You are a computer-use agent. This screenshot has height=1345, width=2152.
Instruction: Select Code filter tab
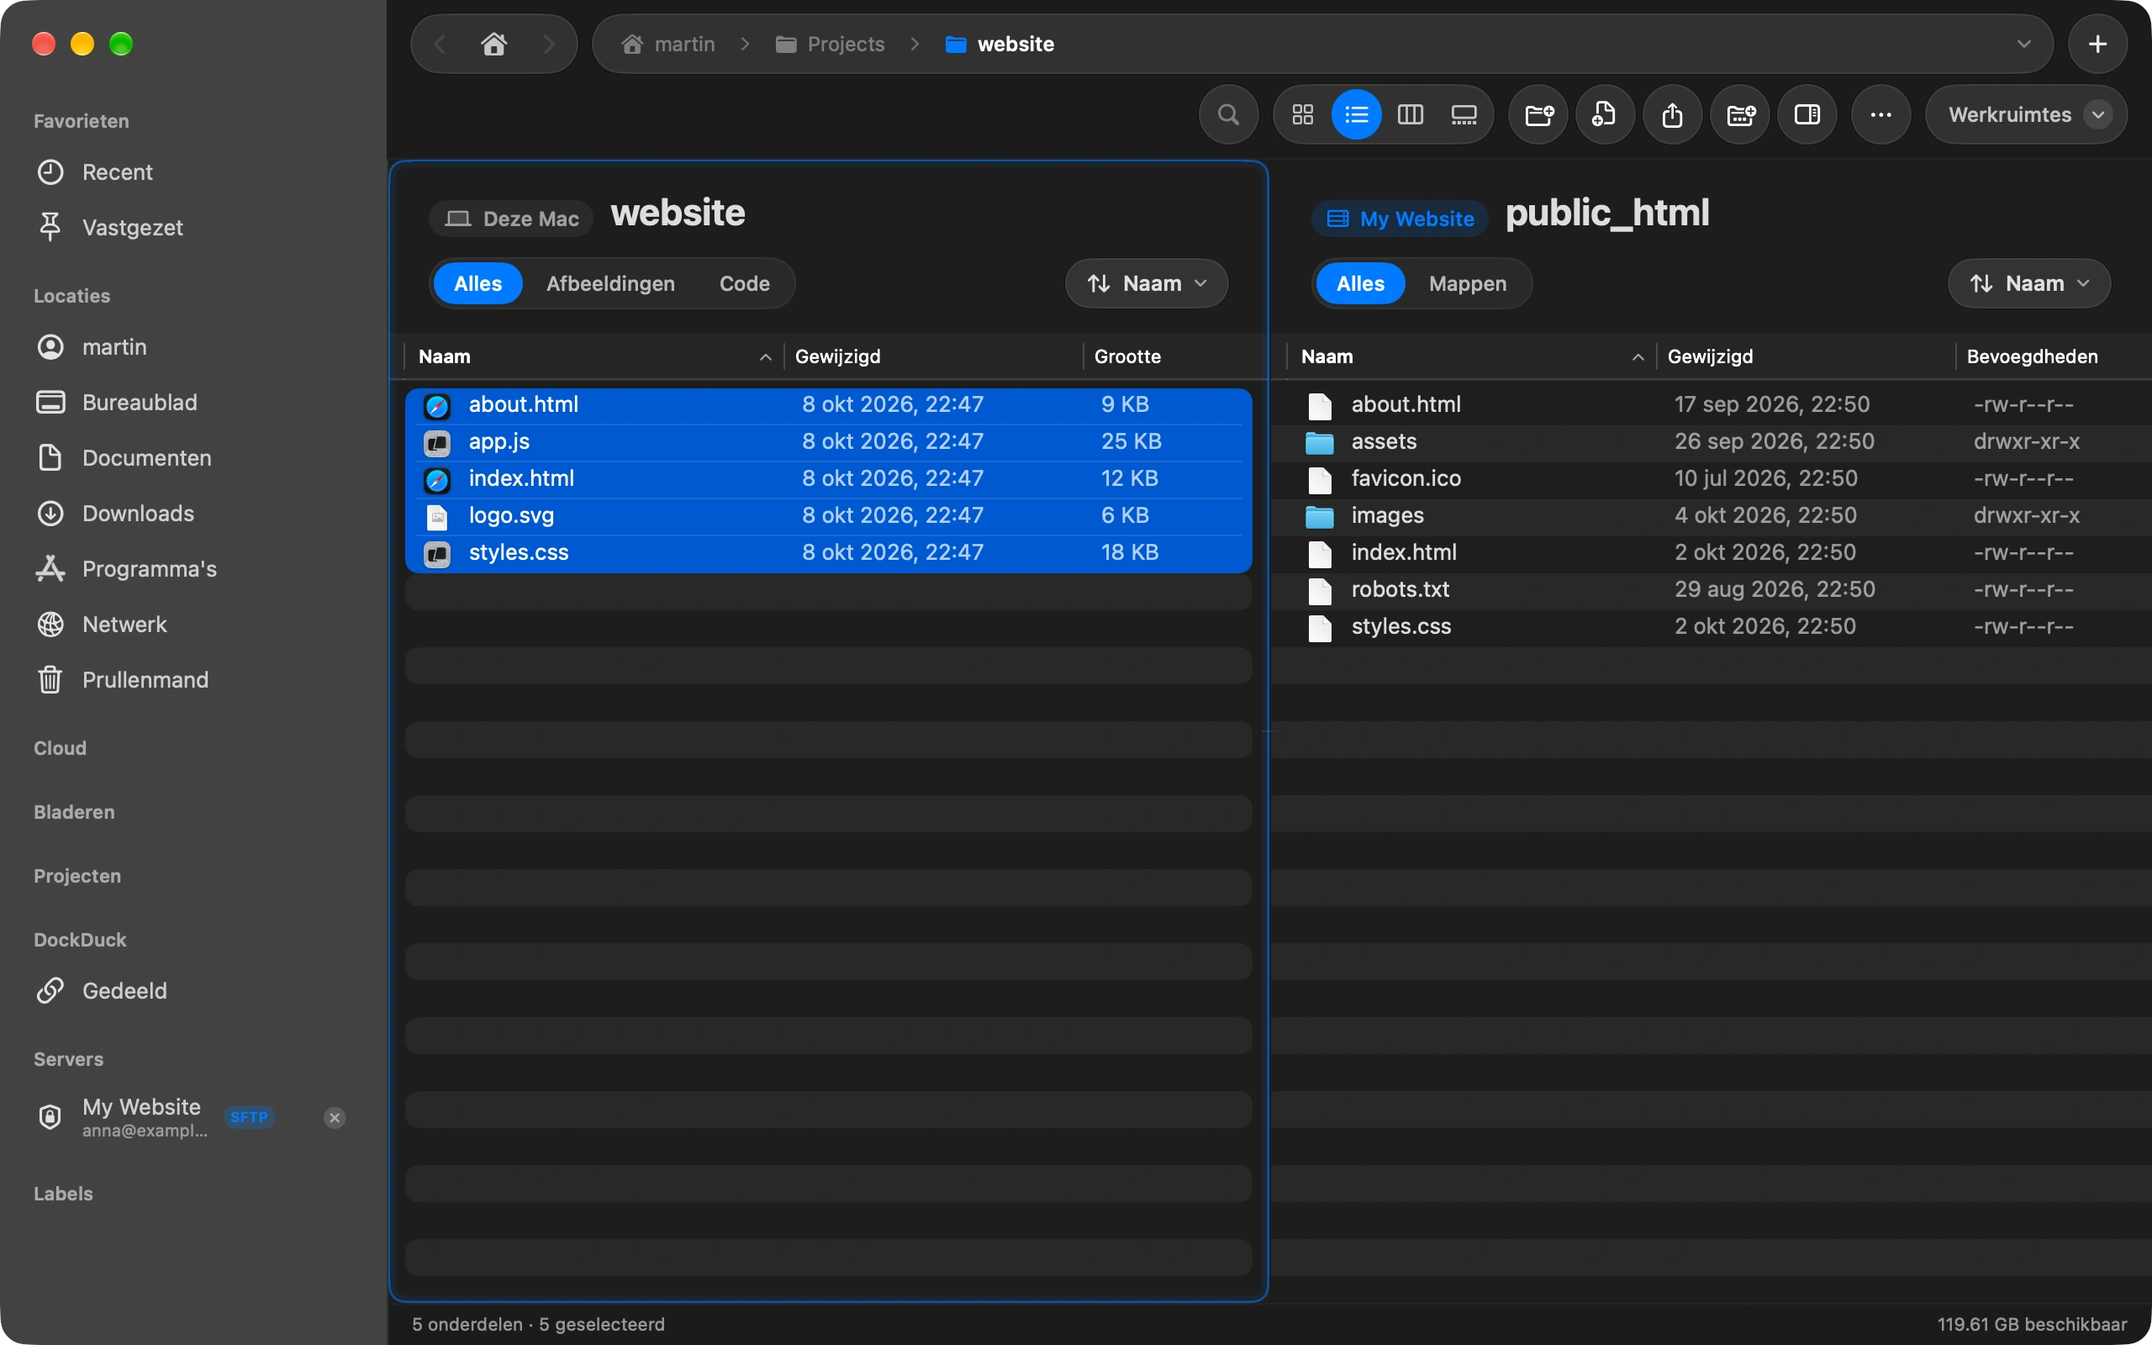pos(744,284)
